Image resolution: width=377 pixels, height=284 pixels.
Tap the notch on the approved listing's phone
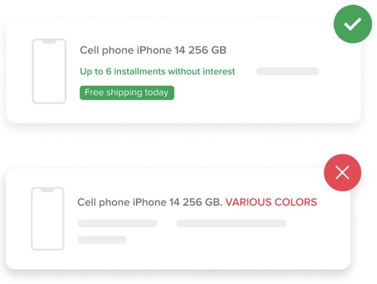point(49,42)
